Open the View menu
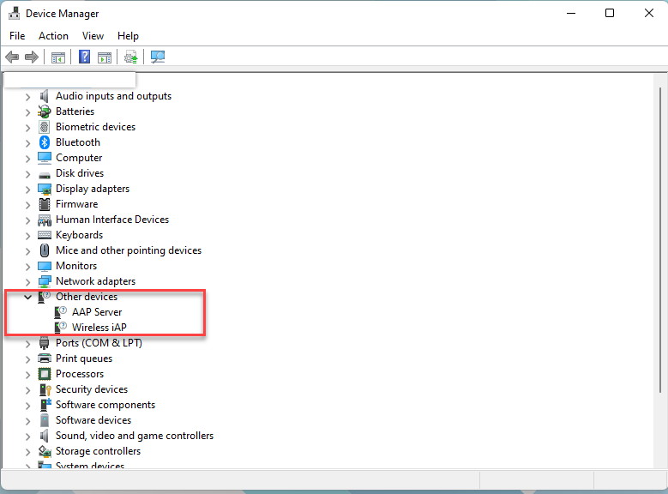The height and width of the screenshot is (494, 668). pyautogui.click(x=93, y=36)
